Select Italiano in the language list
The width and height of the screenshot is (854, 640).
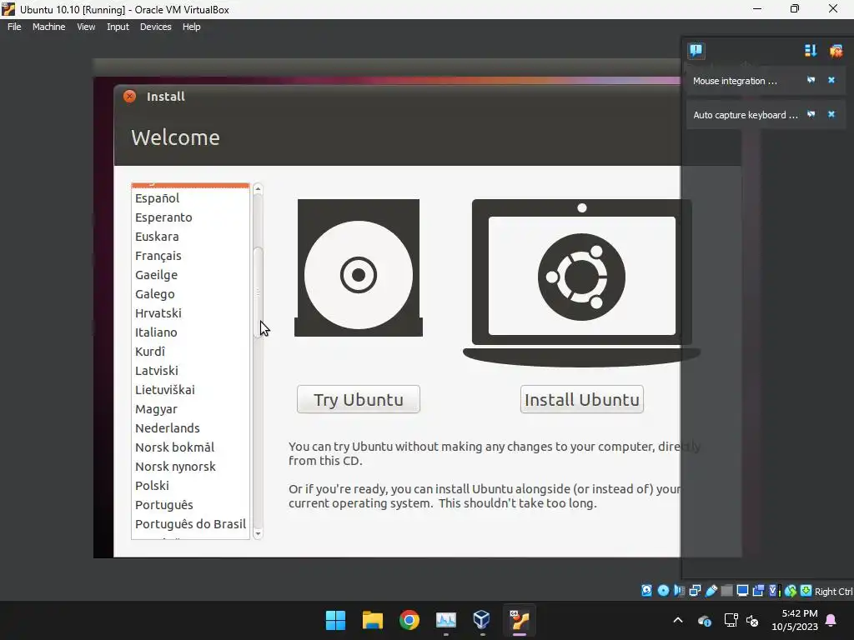click(x=190, y=332)
